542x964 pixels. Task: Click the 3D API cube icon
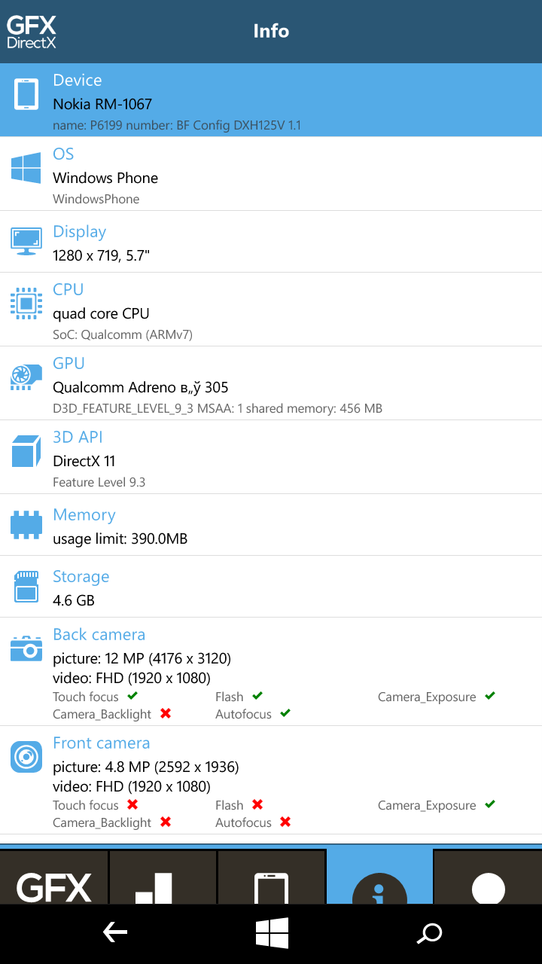pos(26,450)
